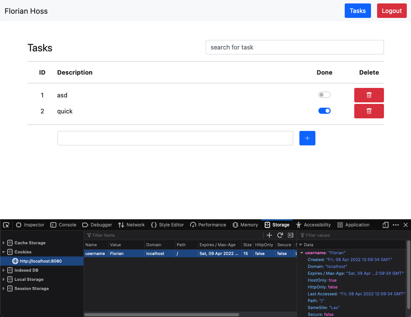This screenshot has height=317, width=411.
Task: Select the username cookie row name cell
Action: pos(96,253)
